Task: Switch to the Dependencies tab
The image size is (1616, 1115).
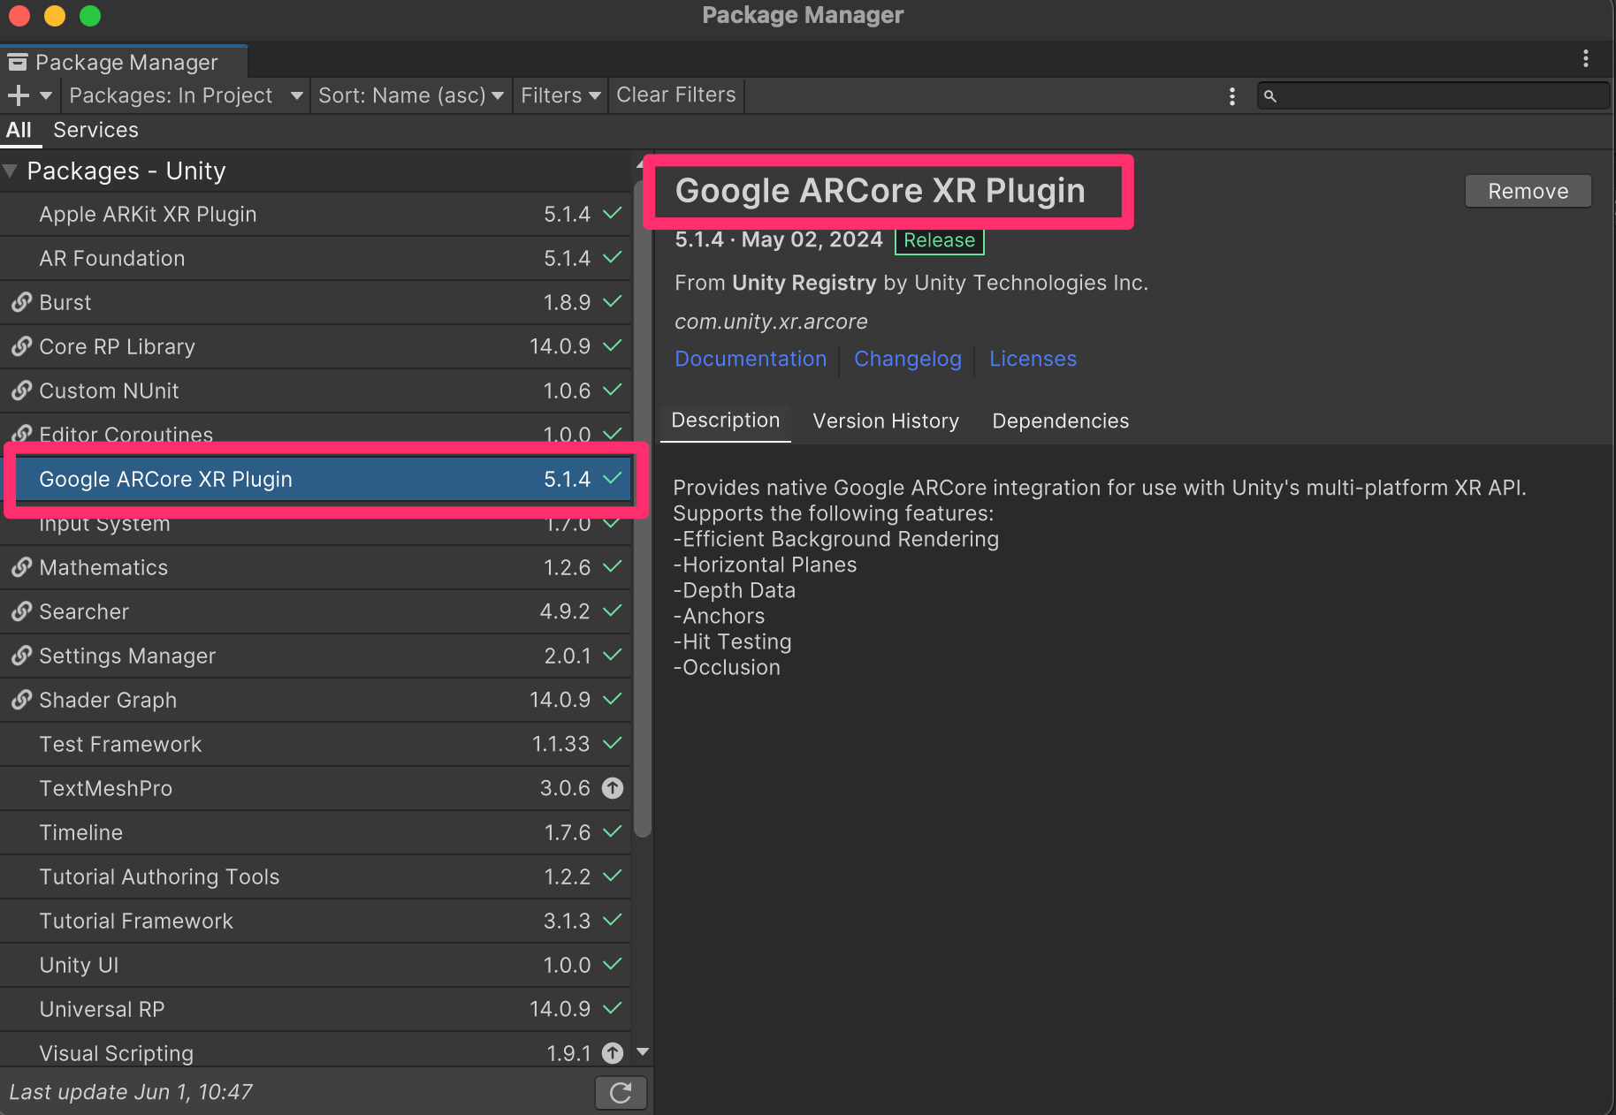Action: tap(1060, 421)
